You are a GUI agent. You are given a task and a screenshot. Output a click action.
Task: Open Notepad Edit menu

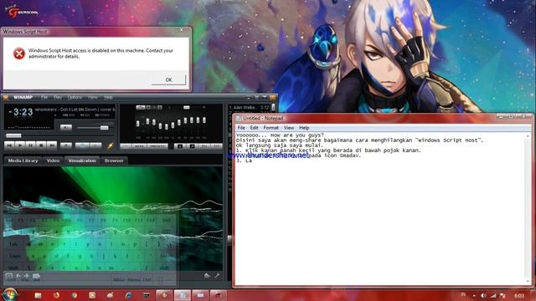coord(254,128)
